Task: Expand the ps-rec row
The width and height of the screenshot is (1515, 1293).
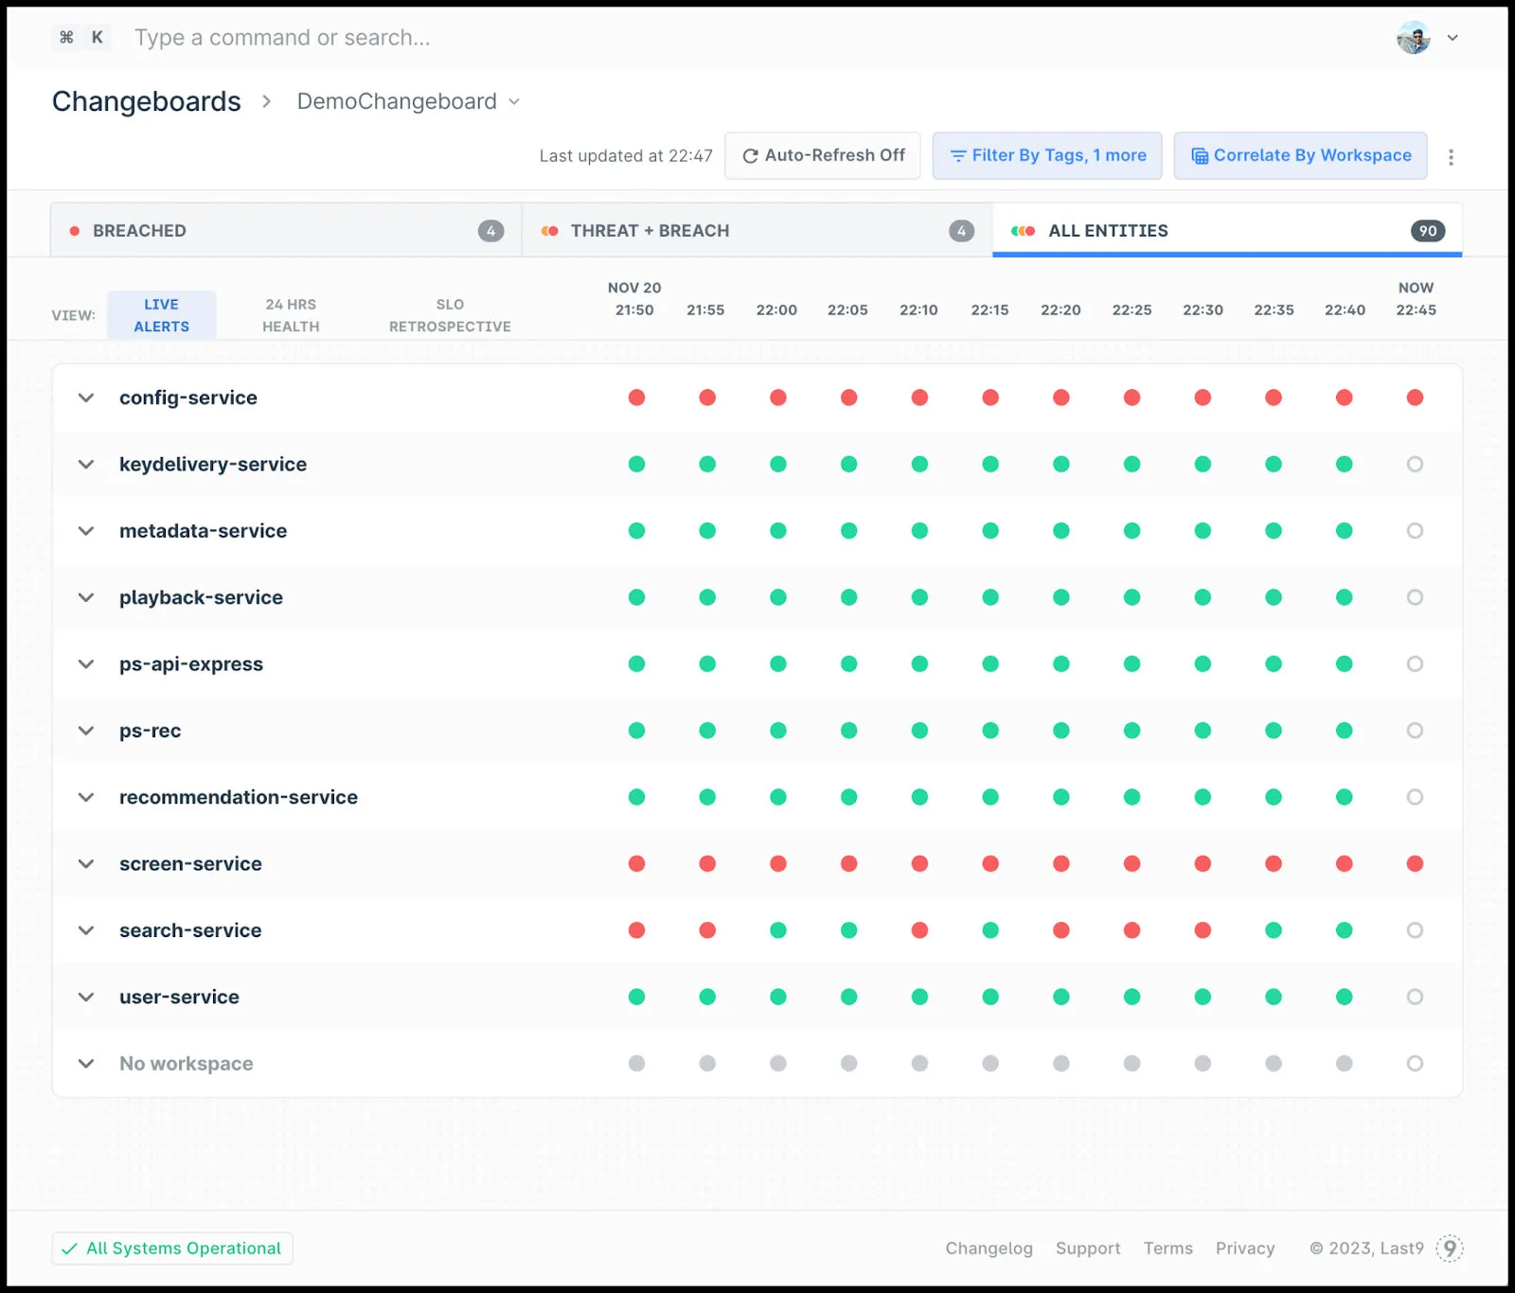Action: coord(86,731)
